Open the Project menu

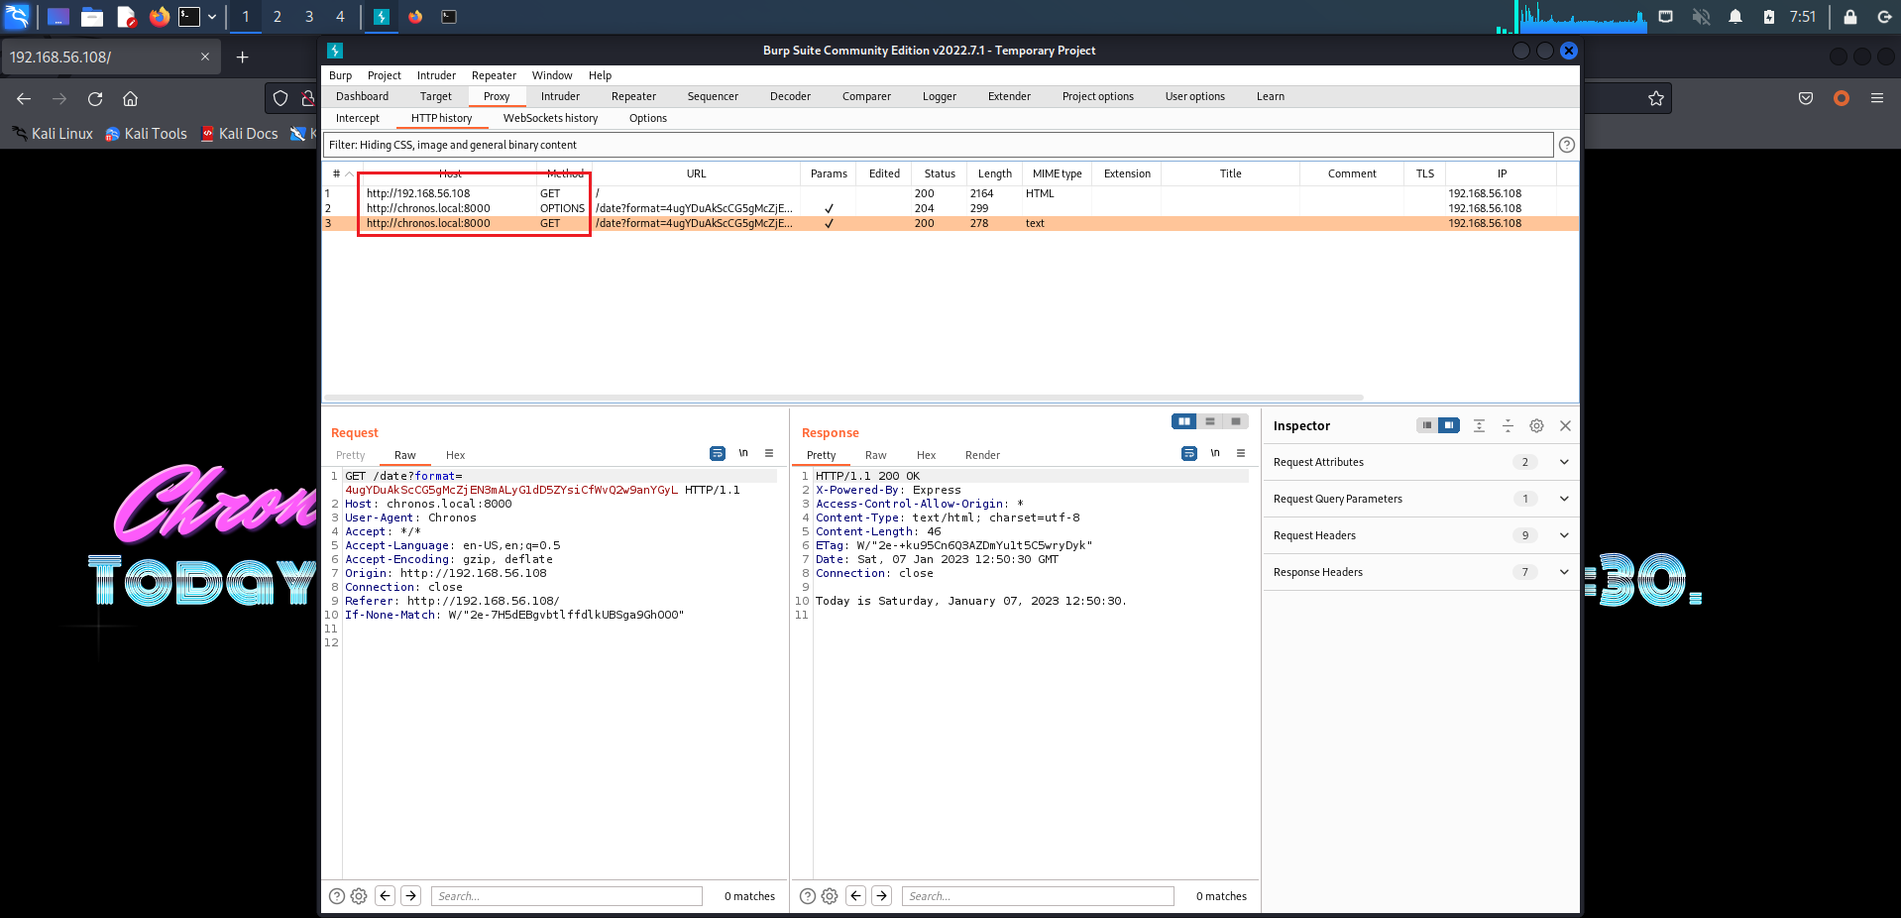(x=385, y=75)
